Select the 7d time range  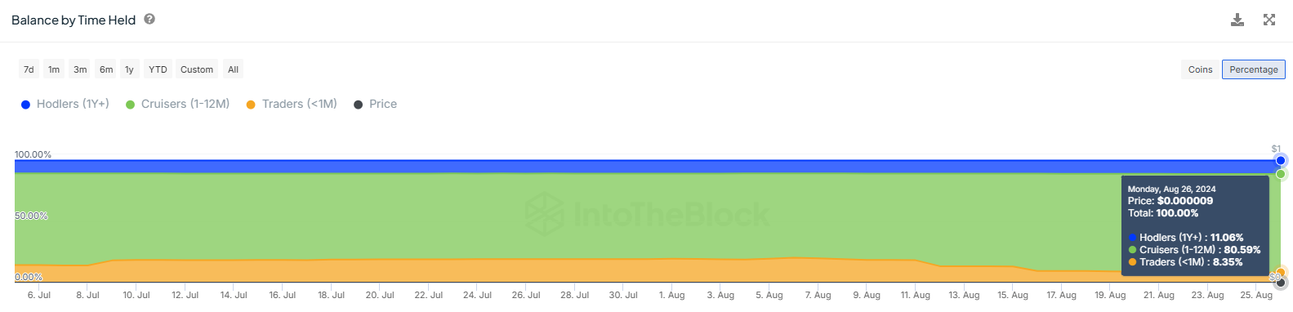click(x=29, y=69)
